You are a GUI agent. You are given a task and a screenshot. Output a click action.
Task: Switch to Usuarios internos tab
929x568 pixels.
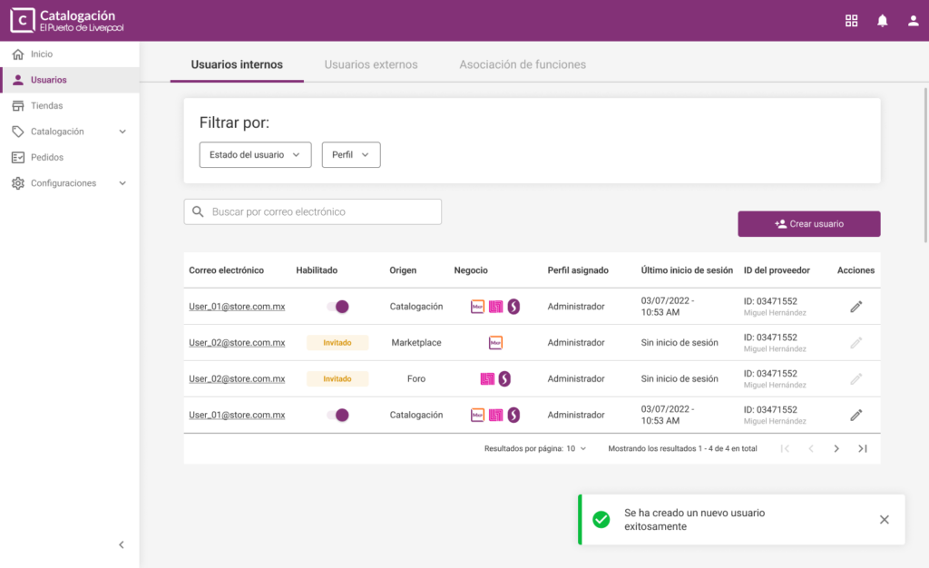pyautogui.click(x=237, y=64)
